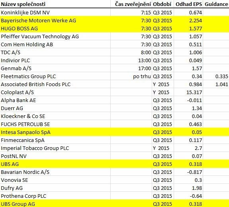Click the -0.817 EPS cell for Bavarian Nordic
Screen dimensions: 229x207
[188, 172]
